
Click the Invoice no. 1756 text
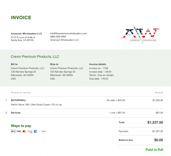pos(98,68)
